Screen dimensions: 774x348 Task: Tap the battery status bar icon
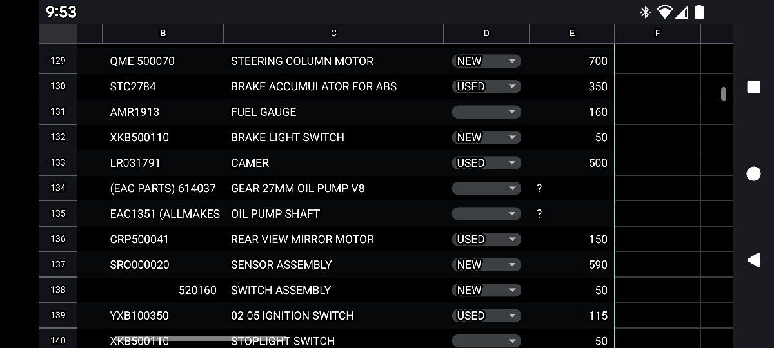pyautogui.click(x=699, y=12)
